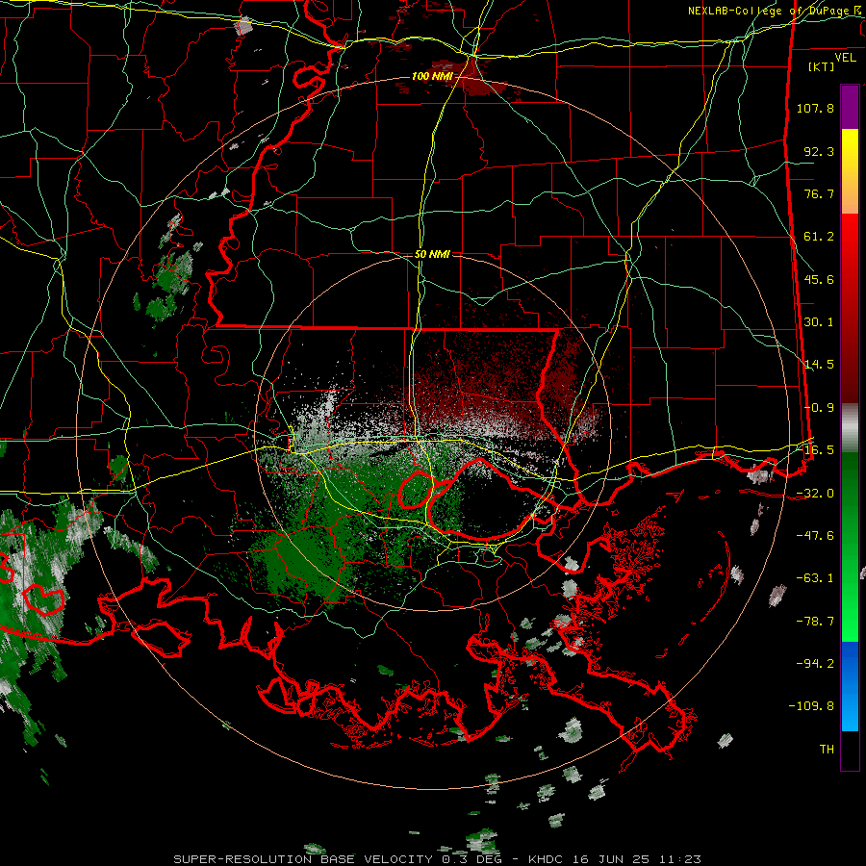
Task: Click the purple segment of the color bar
Action: (x=850, y=107)
